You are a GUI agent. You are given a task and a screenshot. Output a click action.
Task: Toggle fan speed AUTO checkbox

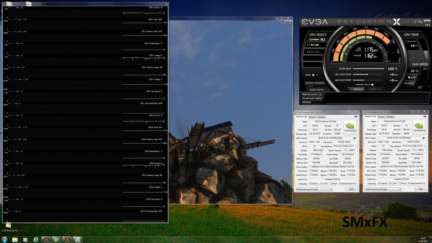click(409, 78)
